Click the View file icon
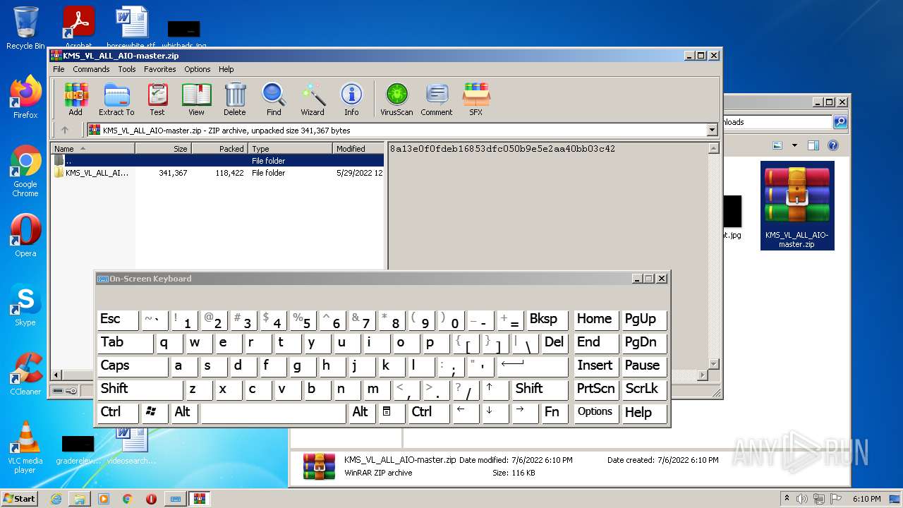The width and height of the screenshot is (903, 508). tap(196, 99)
